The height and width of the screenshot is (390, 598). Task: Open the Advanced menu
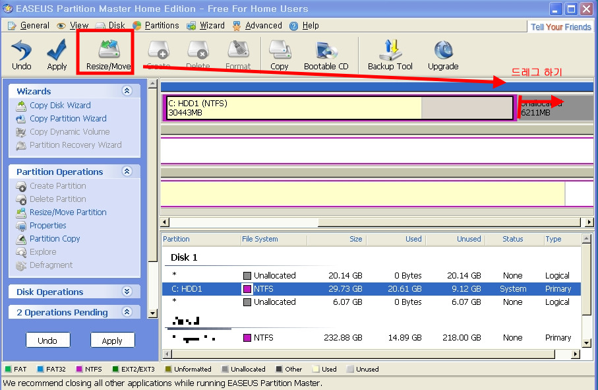pyautogui.click(x=263, y=26)
